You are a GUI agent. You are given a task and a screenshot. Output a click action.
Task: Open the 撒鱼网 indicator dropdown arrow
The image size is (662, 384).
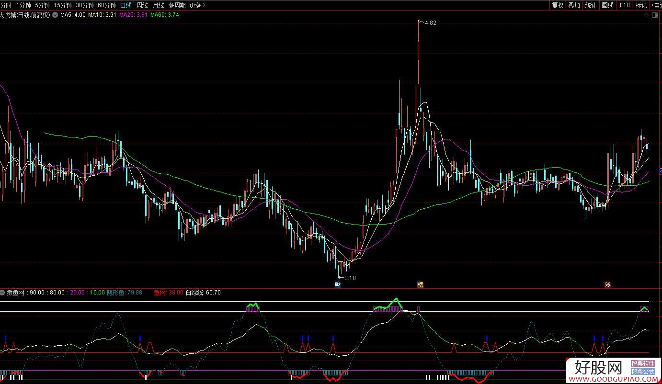click(3, 293)
